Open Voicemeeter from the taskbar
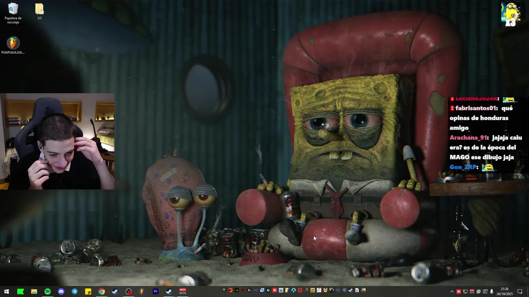Screen dimensions: 529x297 pos(183,291)
